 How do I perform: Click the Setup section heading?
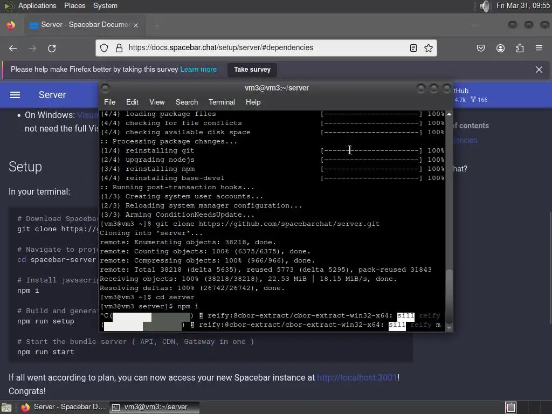click(x=25, y=167)
